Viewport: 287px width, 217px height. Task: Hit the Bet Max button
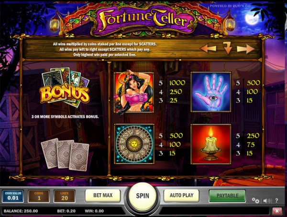(x=103, y=196)
